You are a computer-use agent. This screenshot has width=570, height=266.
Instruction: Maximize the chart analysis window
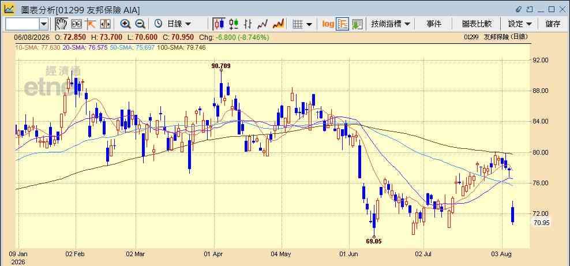pos(552,9)
